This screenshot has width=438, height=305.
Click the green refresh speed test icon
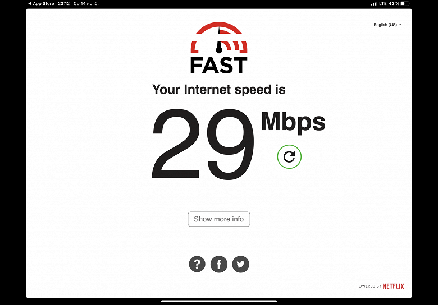coord(289,156)
